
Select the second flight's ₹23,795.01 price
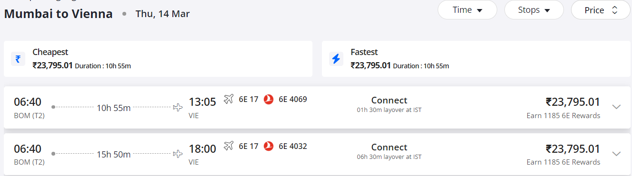pyautogui.click(x=573, y=149)
